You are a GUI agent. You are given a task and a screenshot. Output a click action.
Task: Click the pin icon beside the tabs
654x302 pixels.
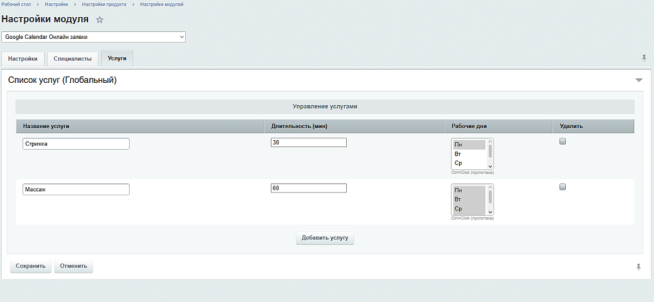[644, 58]
